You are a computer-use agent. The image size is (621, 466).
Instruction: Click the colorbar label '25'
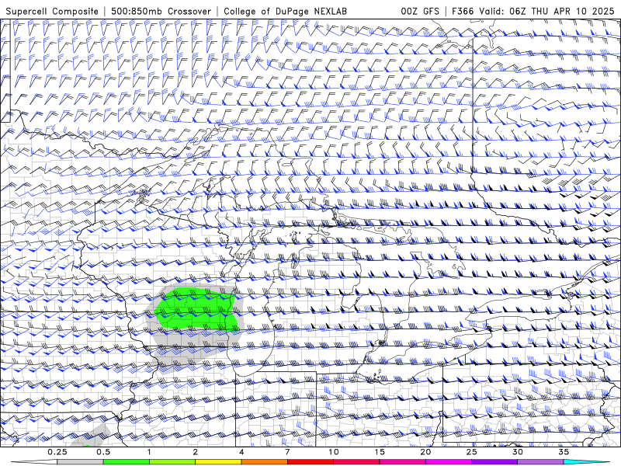471,452
